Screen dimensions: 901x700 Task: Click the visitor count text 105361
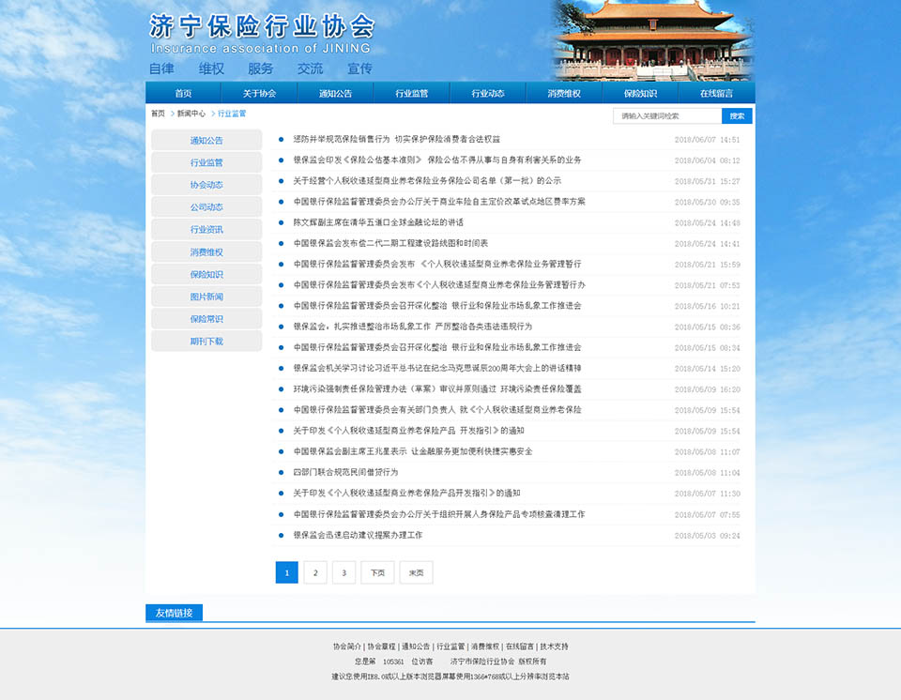point(393,662)
